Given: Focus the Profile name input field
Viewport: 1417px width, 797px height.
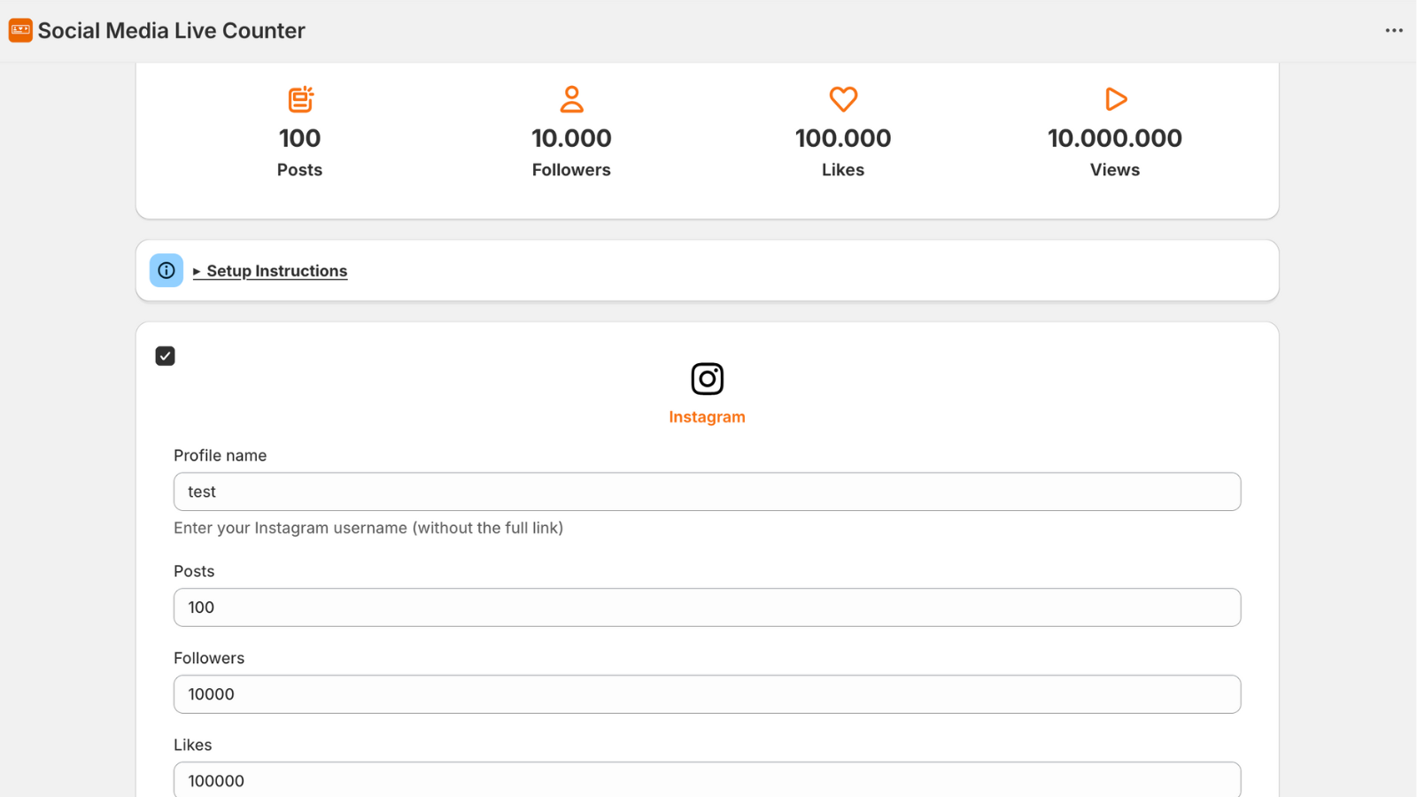Looking at the screenshot, I should pos(707,491).
